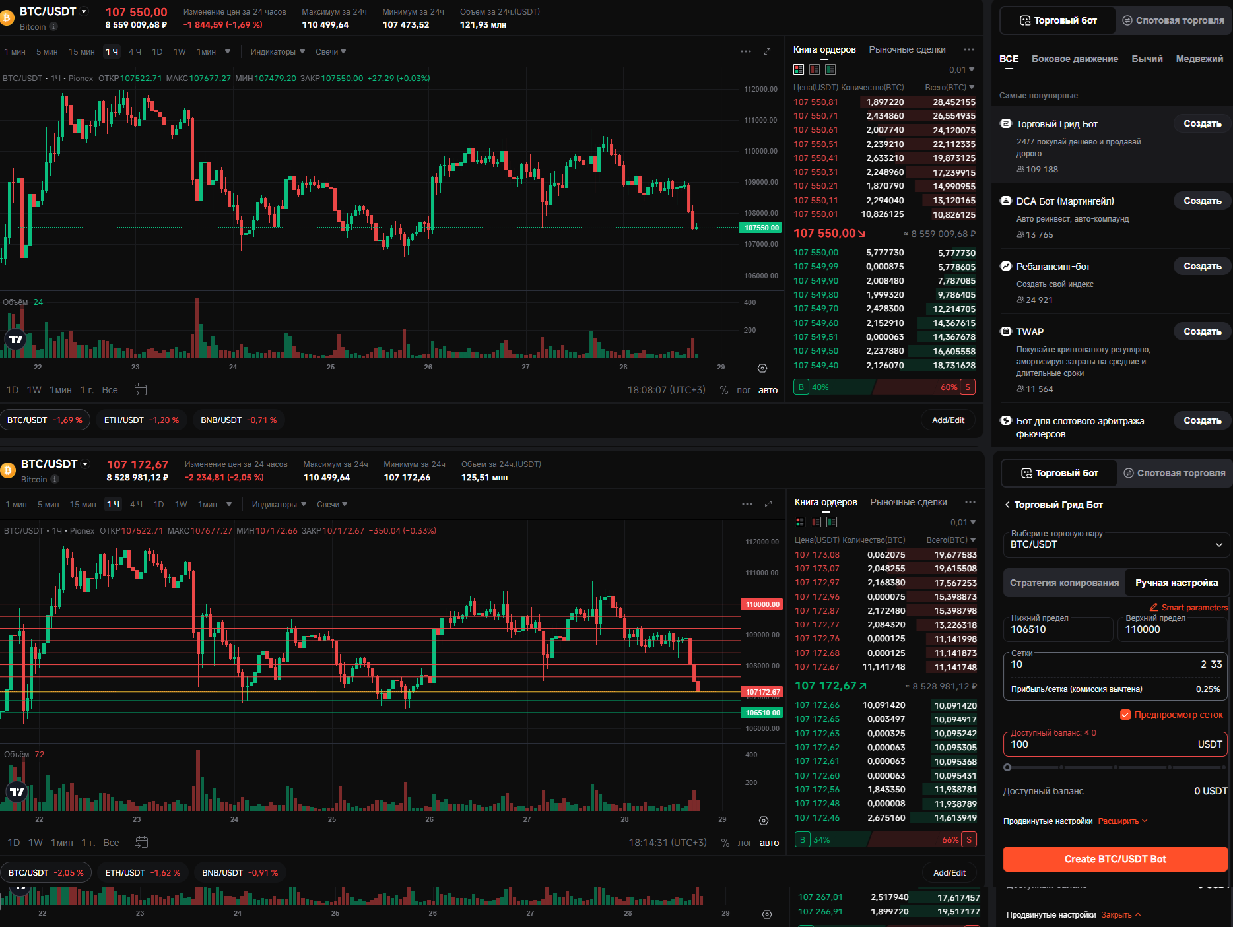Open chart settings gear on lower chart
The height and width of the screenshot is (927, 1233).
tap(764, 821)
